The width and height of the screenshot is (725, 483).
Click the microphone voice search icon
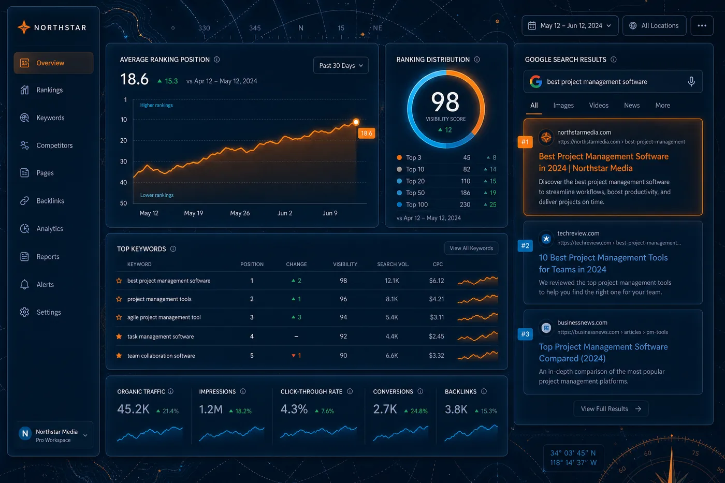tap(691, 82)
